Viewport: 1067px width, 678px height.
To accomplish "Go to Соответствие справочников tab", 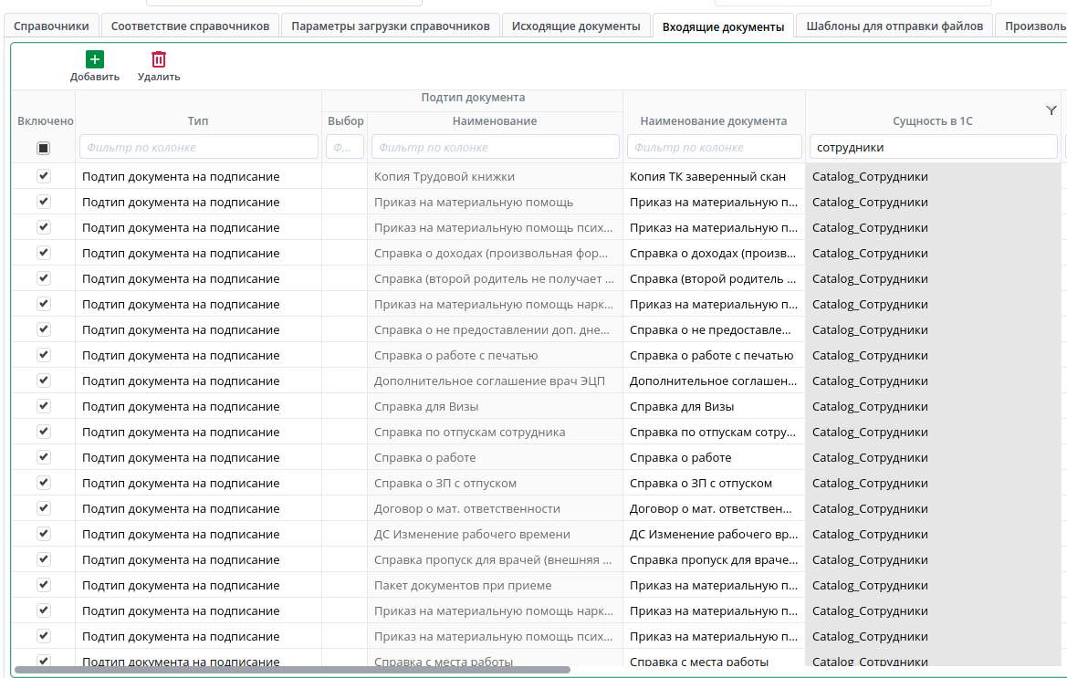I will point(190,26).
